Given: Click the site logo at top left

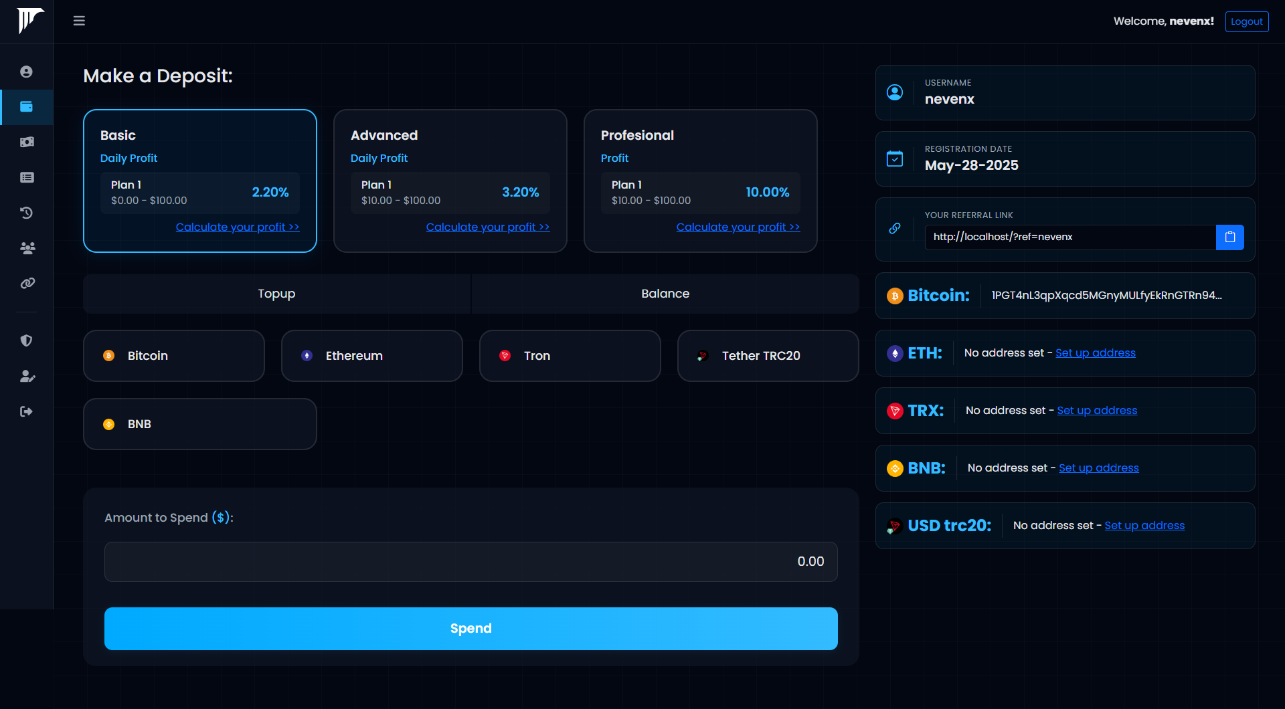Looking at the screenshot, I should point(30,21).
